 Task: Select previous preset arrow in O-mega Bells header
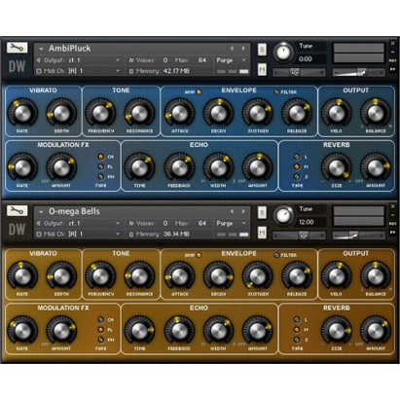click(232, 211)
